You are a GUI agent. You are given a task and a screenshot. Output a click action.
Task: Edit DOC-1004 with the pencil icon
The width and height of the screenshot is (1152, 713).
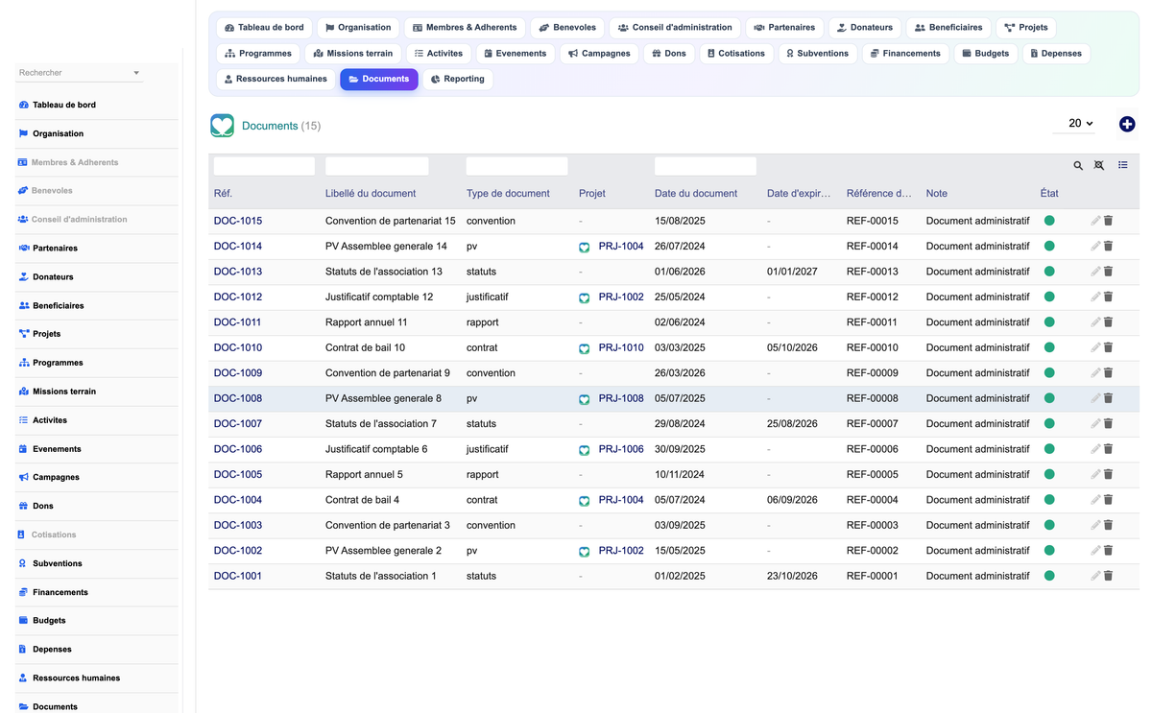pos(1095,500)
